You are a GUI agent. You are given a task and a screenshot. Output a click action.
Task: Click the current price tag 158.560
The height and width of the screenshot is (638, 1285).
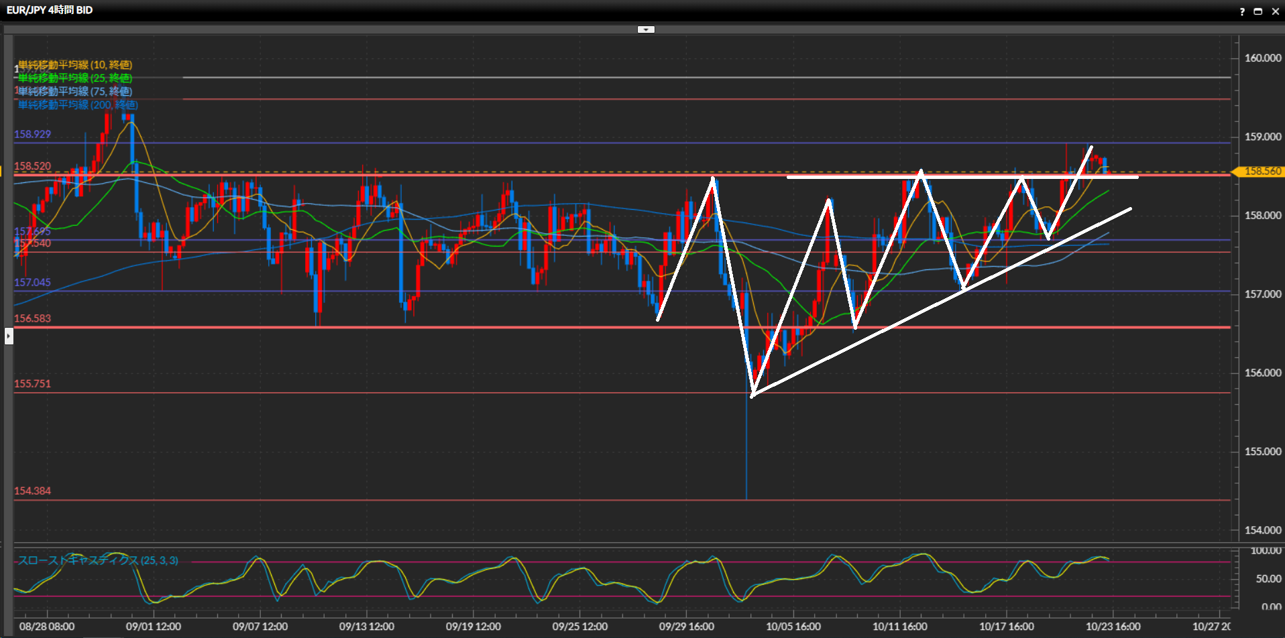[1262, 172]
